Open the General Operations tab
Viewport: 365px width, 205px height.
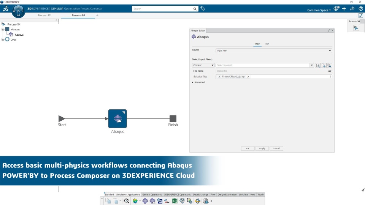point(152,194)
